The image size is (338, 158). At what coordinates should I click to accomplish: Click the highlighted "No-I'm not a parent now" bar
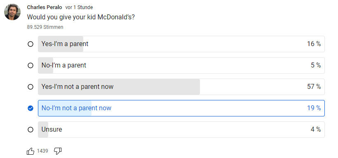coord(181,108)
